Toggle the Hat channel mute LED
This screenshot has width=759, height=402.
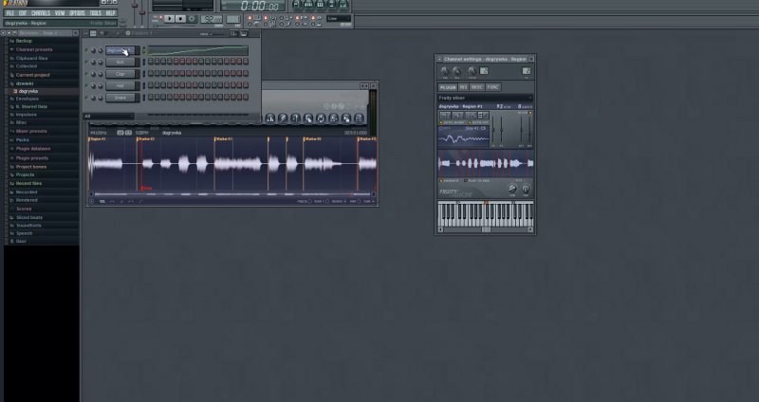click(x=88, y=85)
